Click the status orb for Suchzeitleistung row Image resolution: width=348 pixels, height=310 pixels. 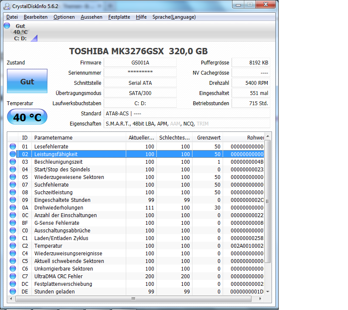point(13,192)
